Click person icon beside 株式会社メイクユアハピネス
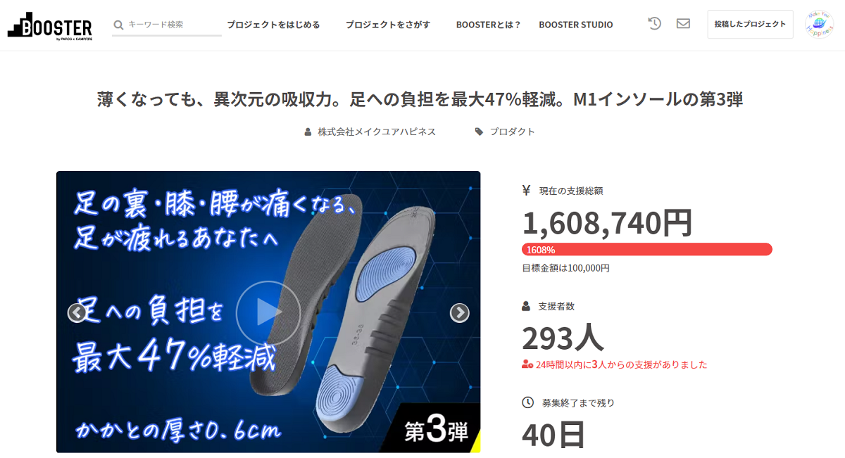 tap(308, 132)
